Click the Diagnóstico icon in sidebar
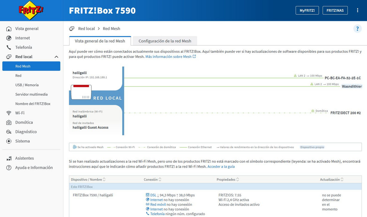Screen dimensions: 367x217 [x=9, y=132]
